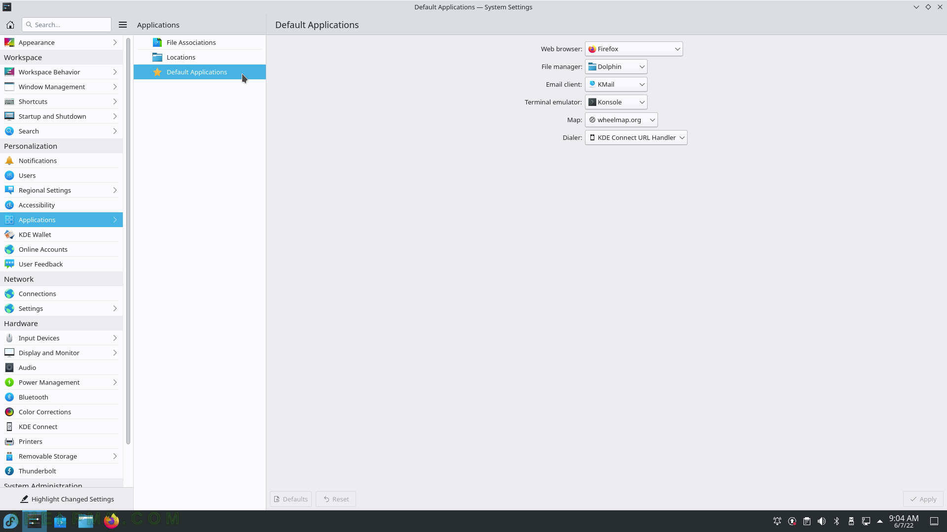The image size is (947, 532).
Task: Open the File manager Dolphin dropdown
Action: tap(616, 66)
